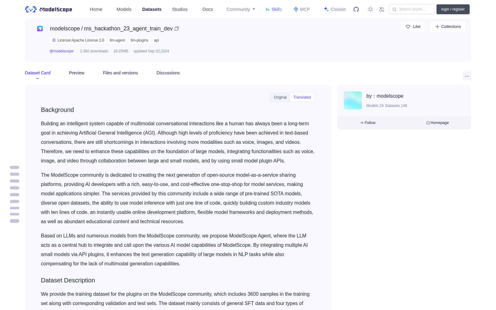Open the GitHub icon link
Screen dimensions: 496x310
point(356,9)
